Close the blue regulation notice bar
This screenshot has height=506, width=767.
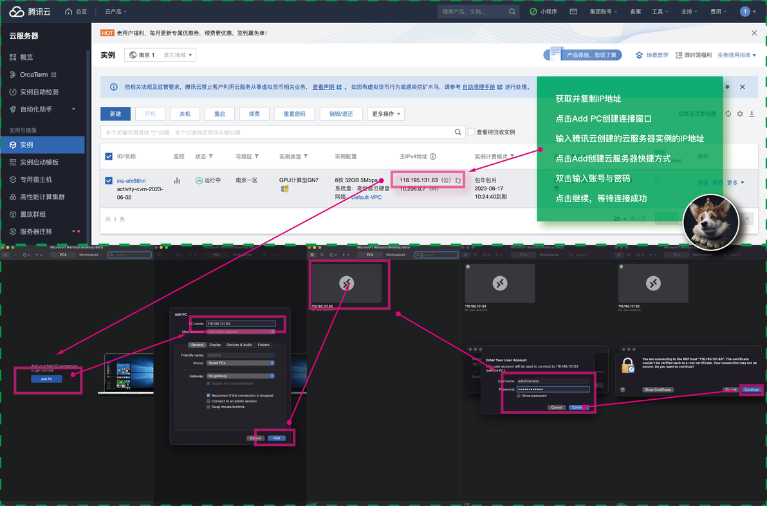(x=742, y=87)
